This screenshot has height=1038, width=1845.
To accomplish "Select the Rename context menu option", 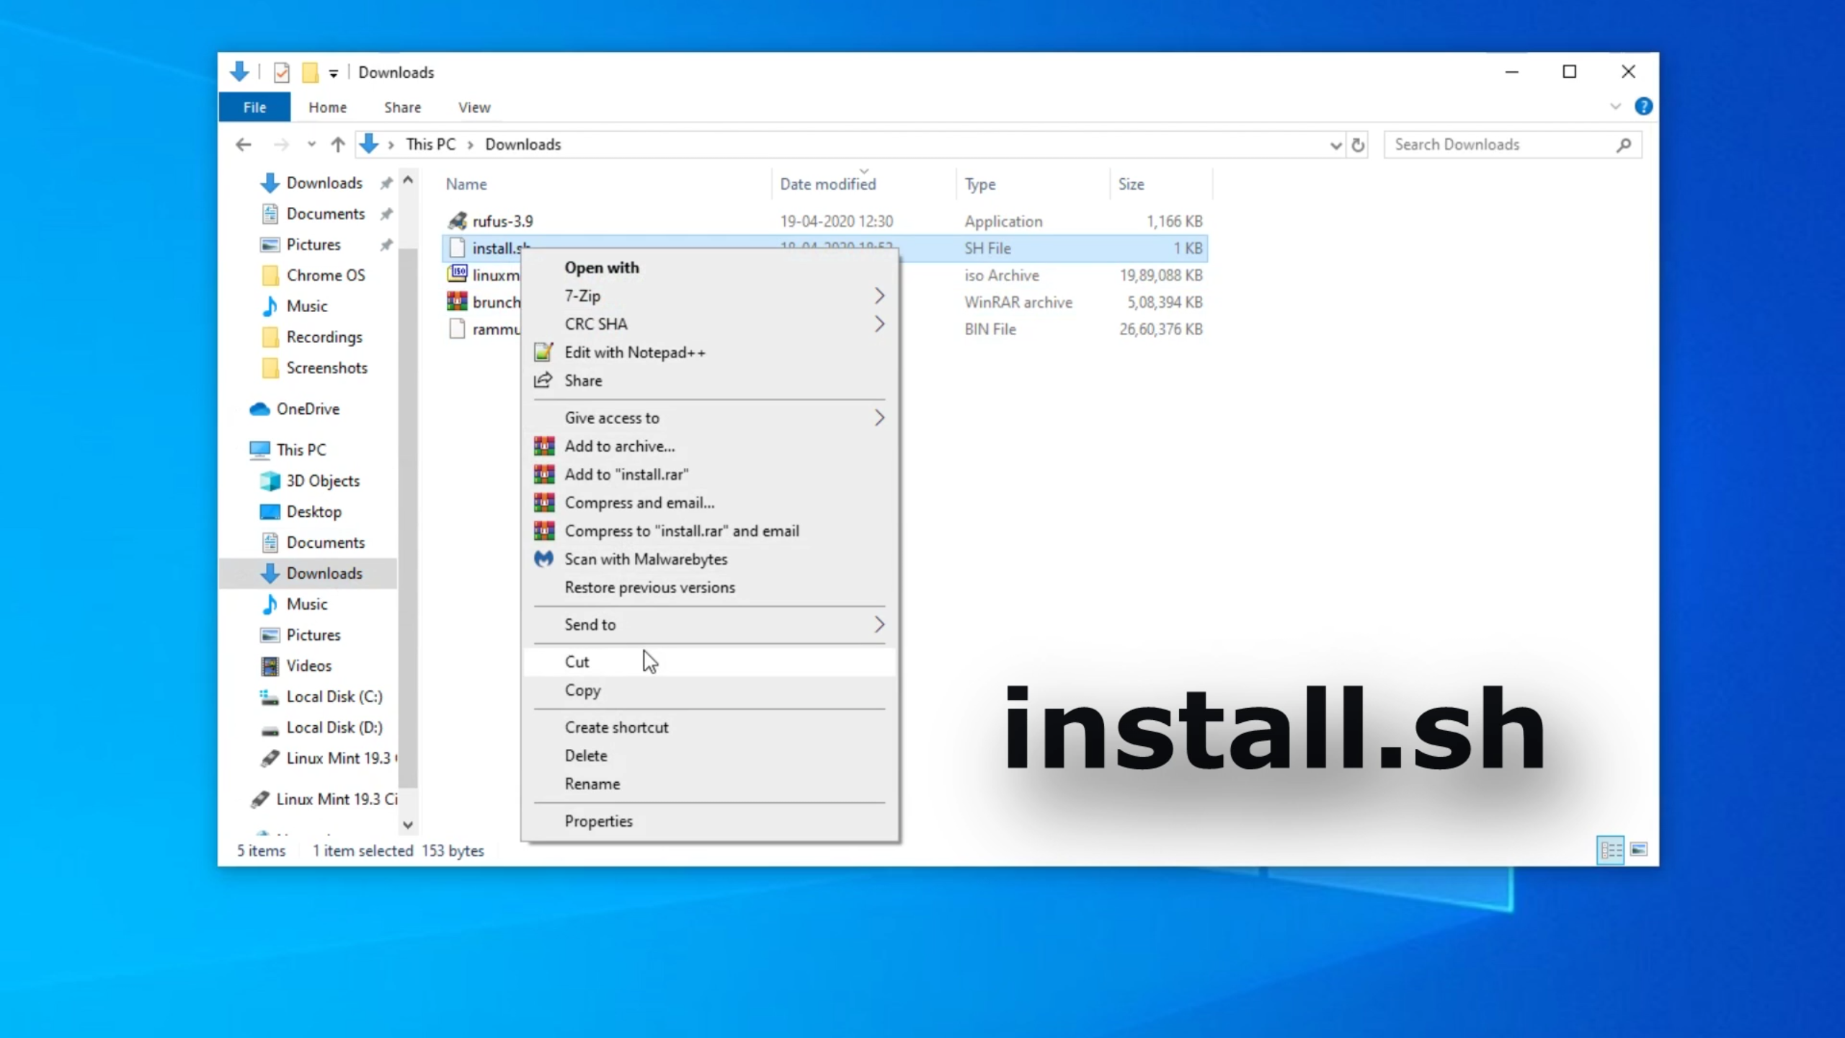I will (593, 784).
